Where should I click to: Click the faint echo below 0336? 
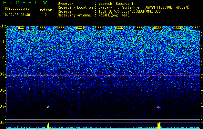pyautogui.click(x=122, y=111)
